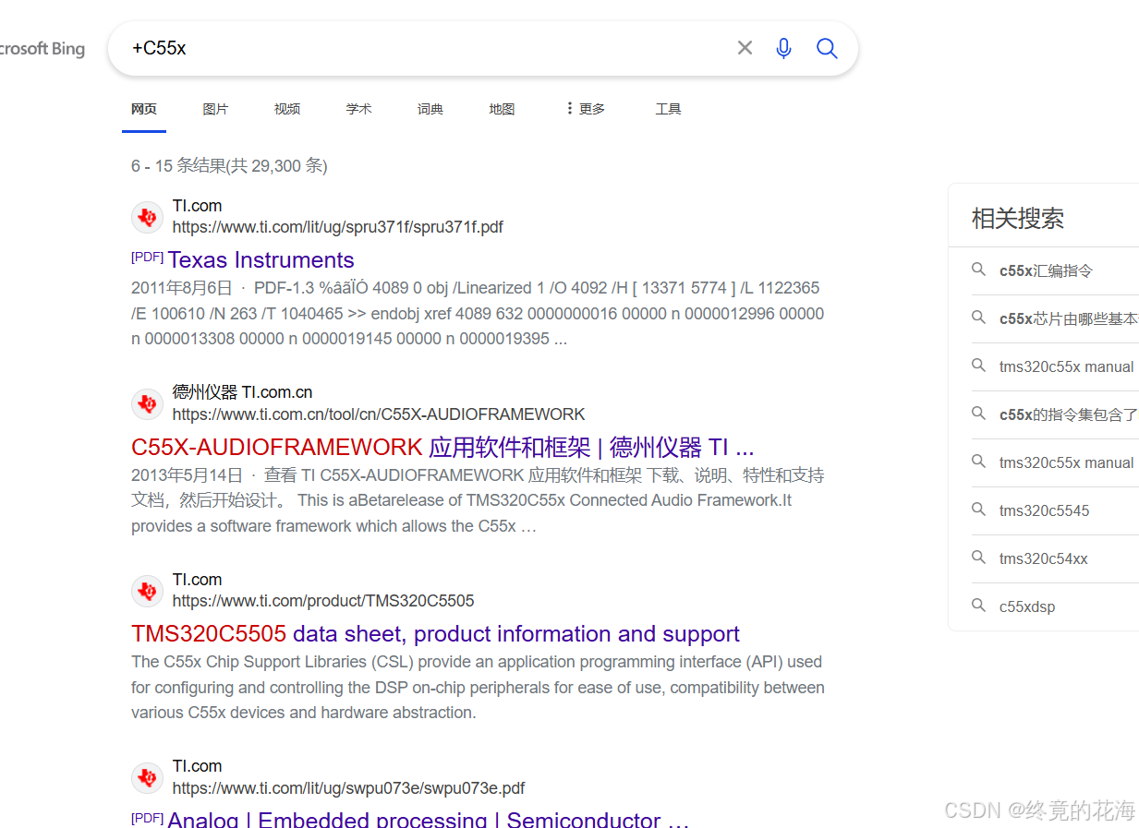Click TI favicon beside swpu073e.pdf result

coord(147,777)
